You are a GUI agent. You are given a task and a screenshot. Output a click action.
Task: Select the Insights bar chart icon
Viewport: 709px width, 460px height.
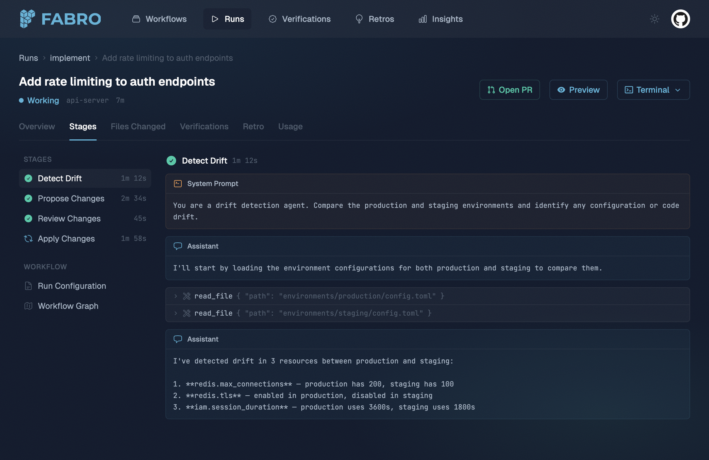[423, 19]
